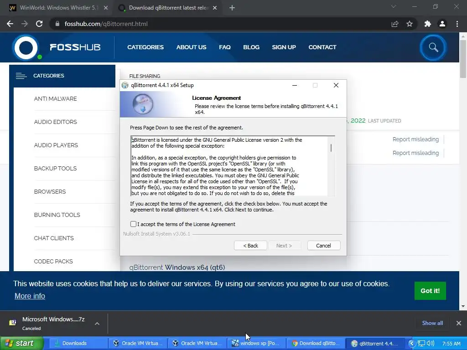467x350 pixels.
Task: Click the disabled Next button in setup
Action: [284, 246]
